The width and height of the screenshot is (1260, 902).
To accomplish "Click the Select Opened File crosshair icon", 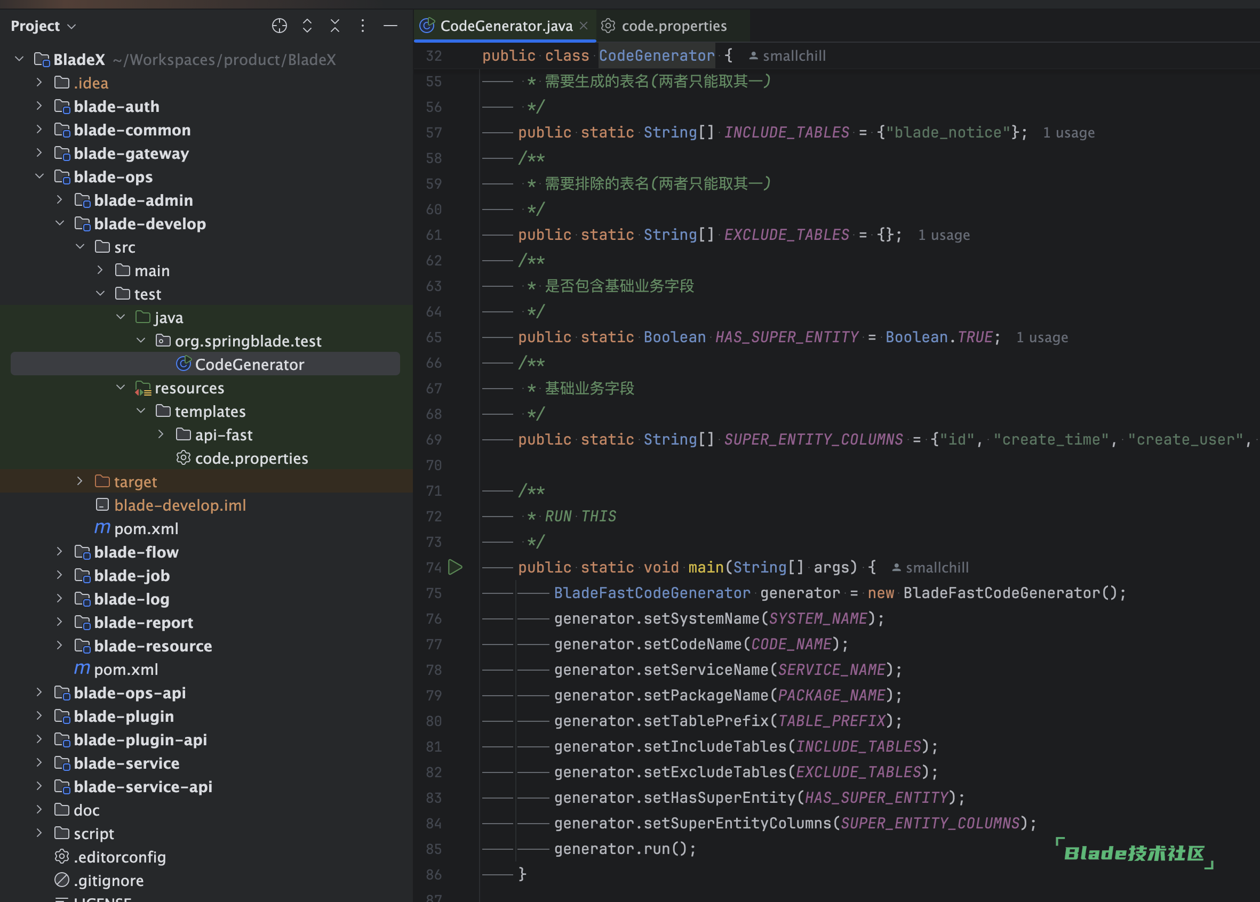I will 280,26.
